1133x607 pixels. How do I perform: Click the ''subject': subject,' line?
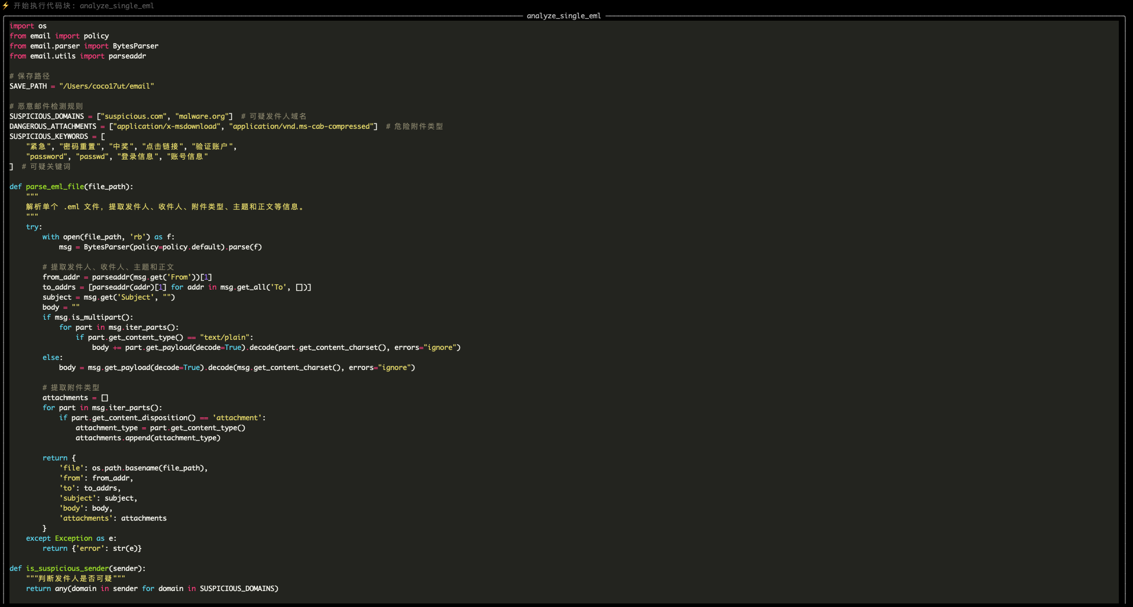98,498
